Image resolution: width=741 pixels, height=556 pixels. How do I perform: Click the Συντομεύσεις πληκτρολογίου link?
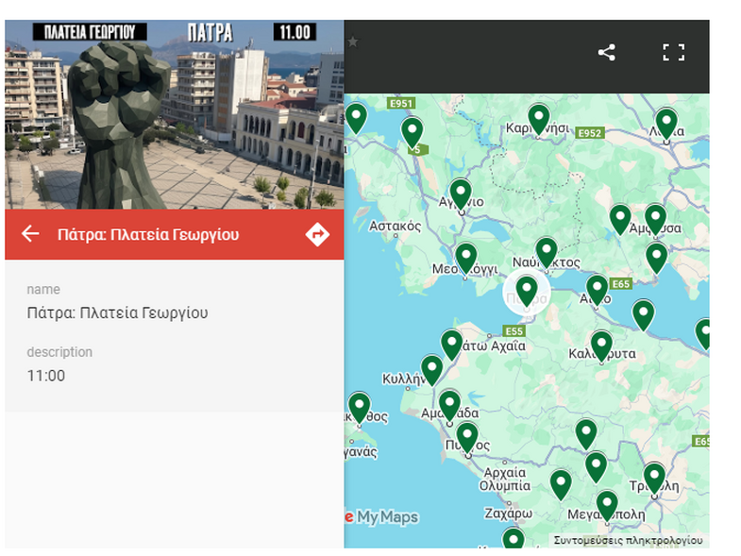point(628,541)
